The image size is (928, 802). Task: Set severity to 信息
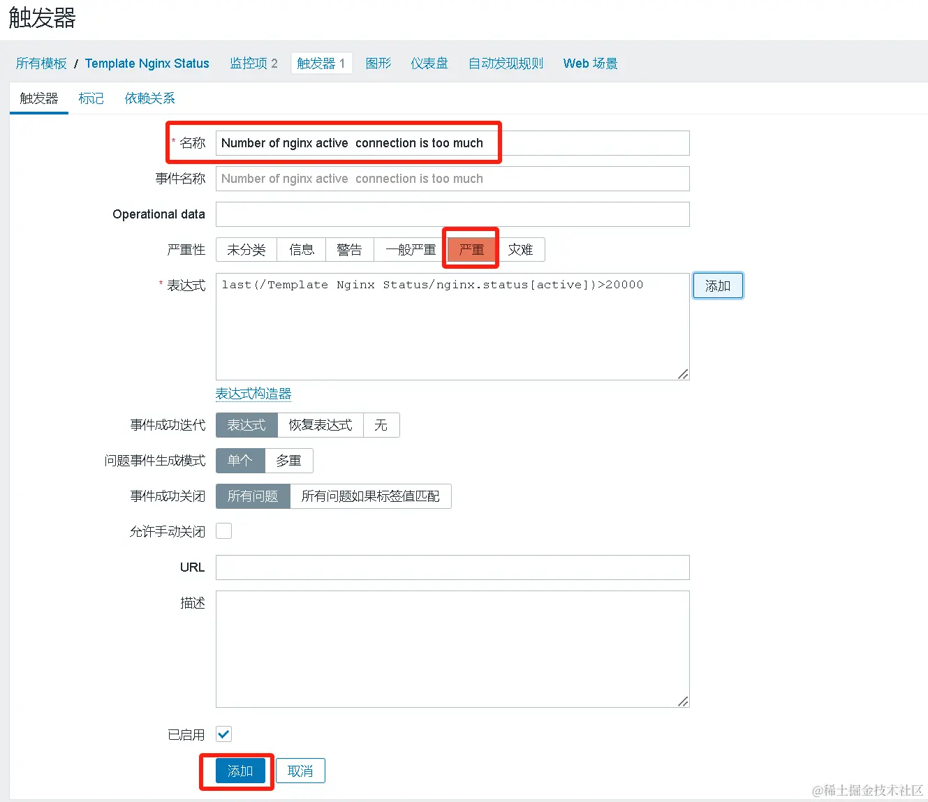pyautogui.click(x=302, y=250)
